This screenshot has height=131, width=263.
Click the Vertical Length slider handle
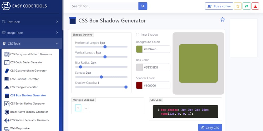(x=105, y=57)
